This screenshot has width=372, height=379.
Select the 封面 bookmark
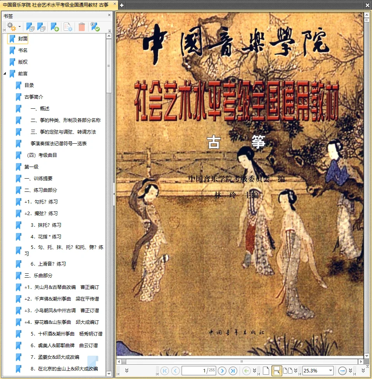coord(23,39)
